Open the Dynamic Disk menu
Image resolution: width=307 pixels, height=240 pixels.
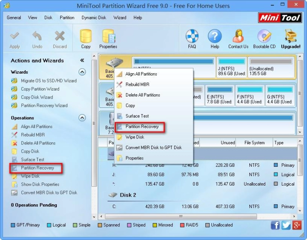click(94, 18)
